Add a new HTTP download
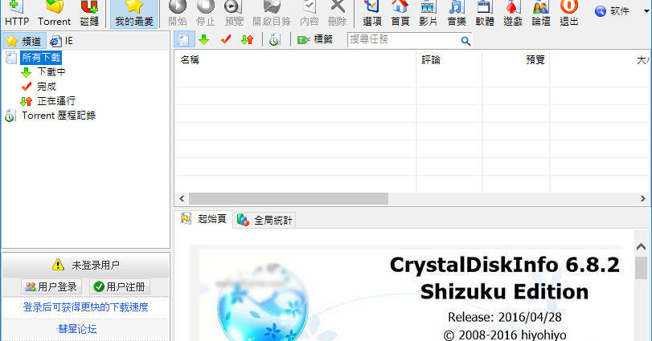 (x=17, y=14)
